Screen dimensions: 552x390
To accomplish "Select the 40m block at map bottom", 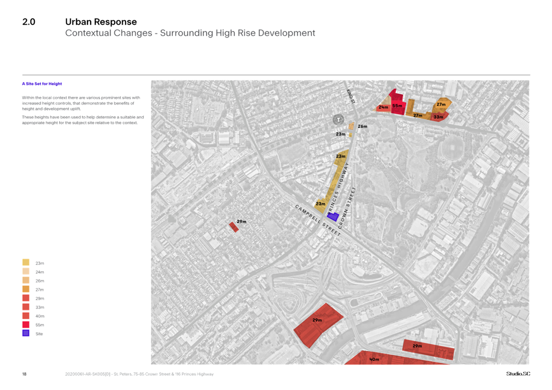I will tap(375, 359).
